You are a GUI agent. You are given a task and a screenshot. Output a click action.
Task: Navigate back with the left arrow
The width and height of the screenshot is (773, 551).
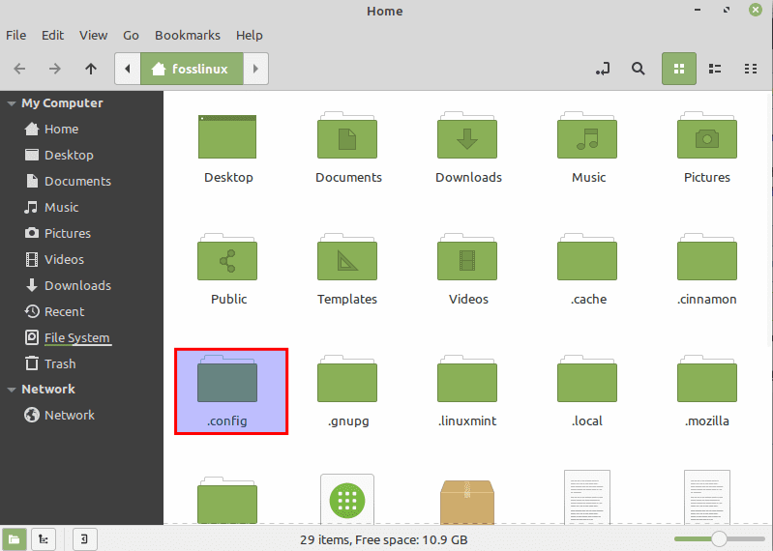(x=20, y=69)
